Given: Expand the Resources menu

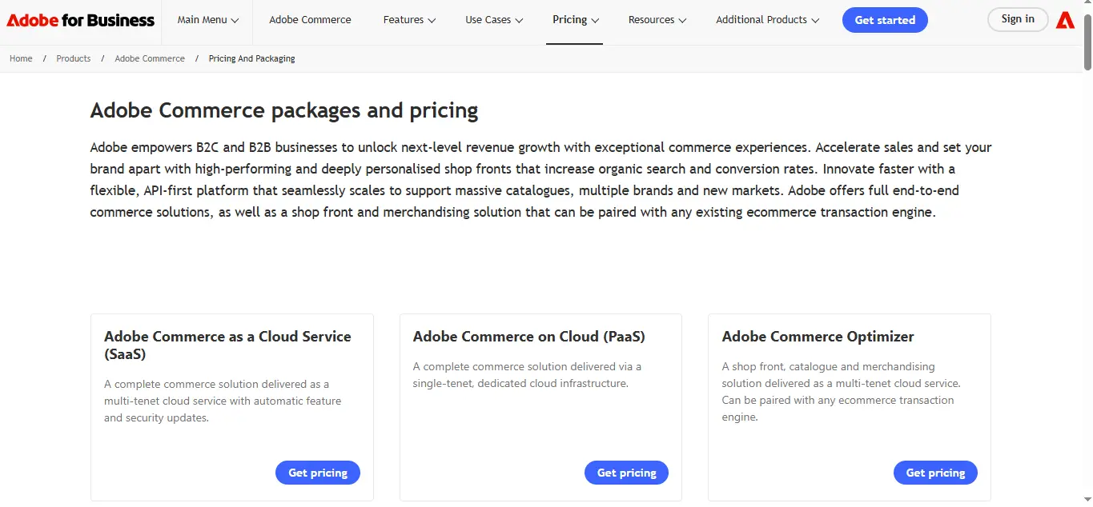Looking at the screenshot, I should point(657,20).
